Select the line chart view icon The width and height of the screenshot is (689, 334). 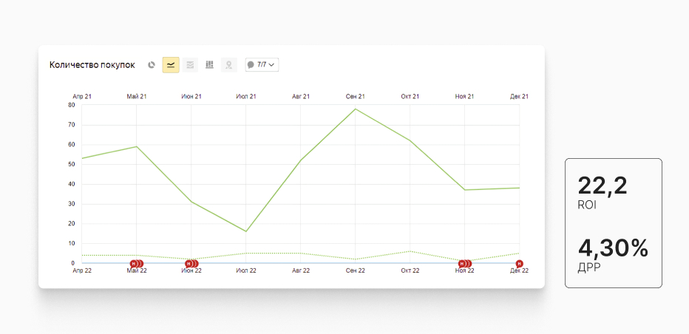(x=171, y=65)
